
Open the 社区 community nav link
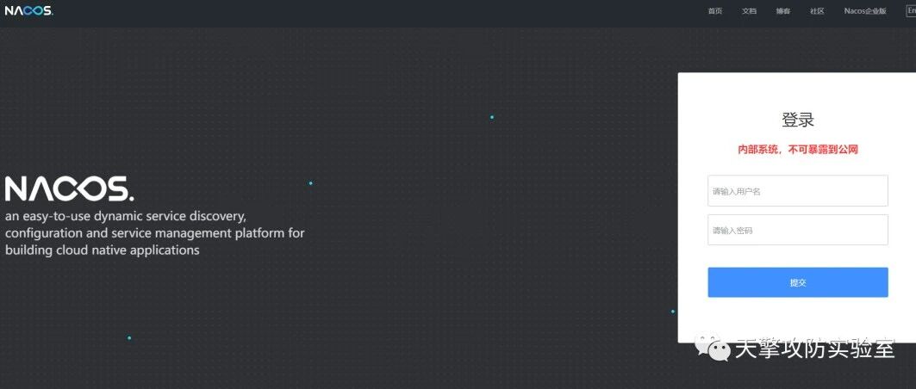[817, 11]
